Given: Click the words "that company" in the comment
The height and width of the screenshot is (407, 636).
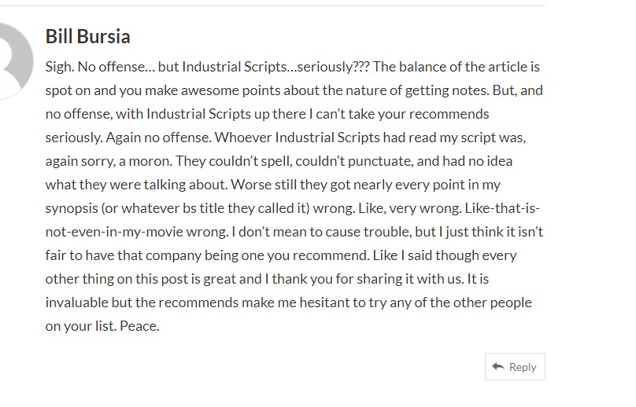Looking at the screenshot, I should point(145,255).
